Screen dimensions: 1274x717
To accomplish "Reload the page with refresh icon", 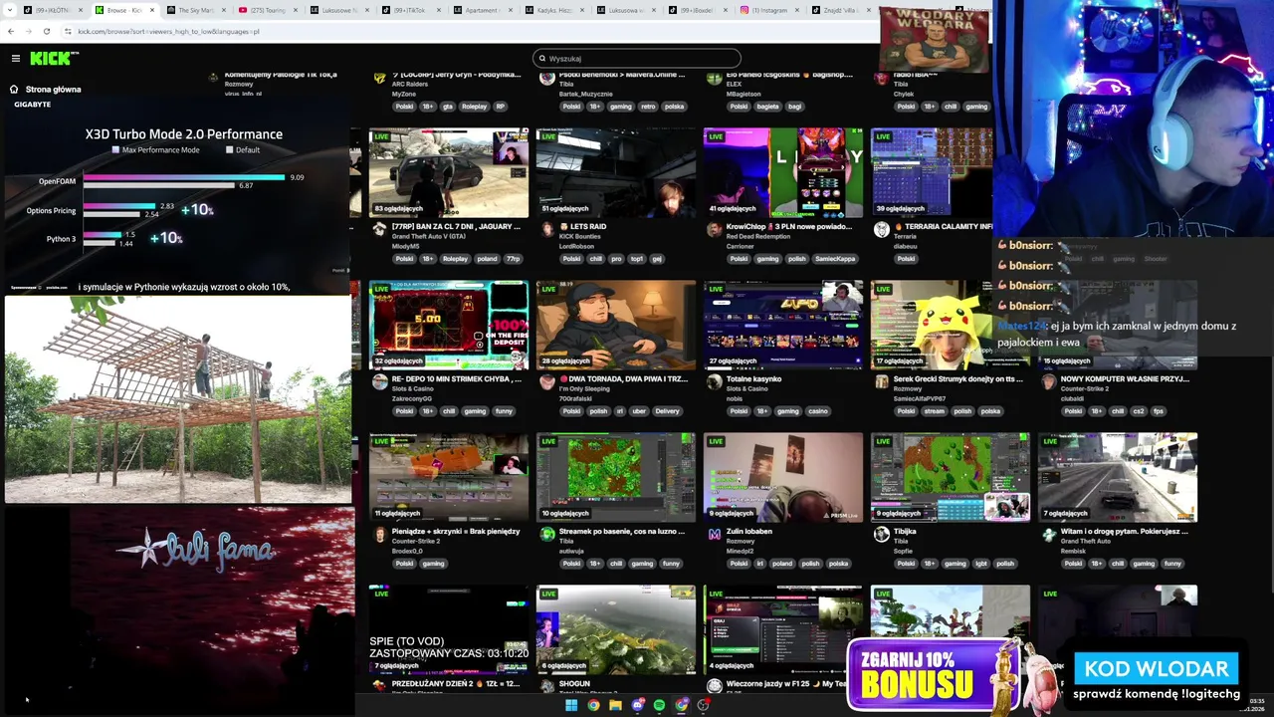I will click(x=46, y=31).
